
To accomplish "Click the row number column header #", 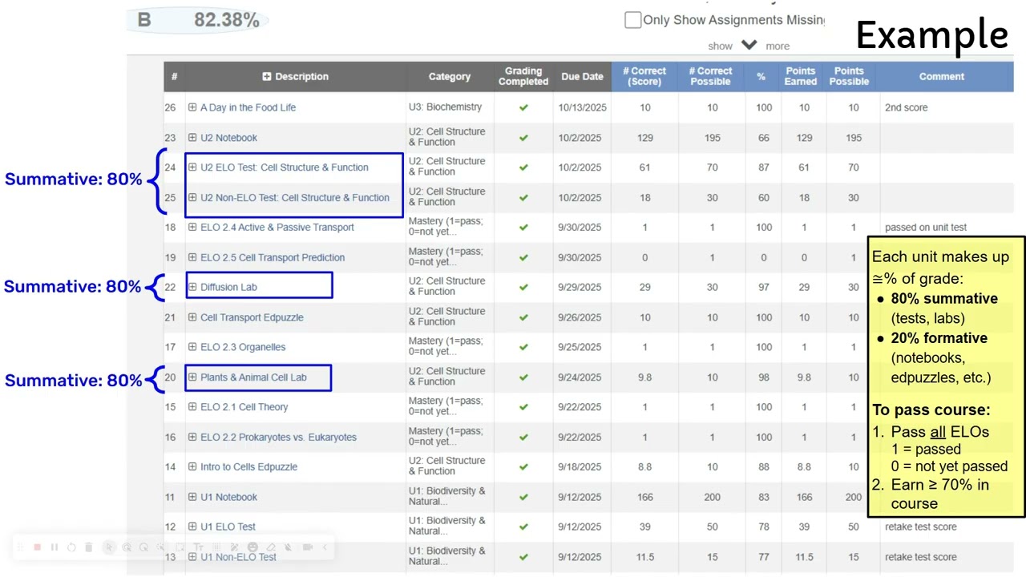I will (174, 77).
